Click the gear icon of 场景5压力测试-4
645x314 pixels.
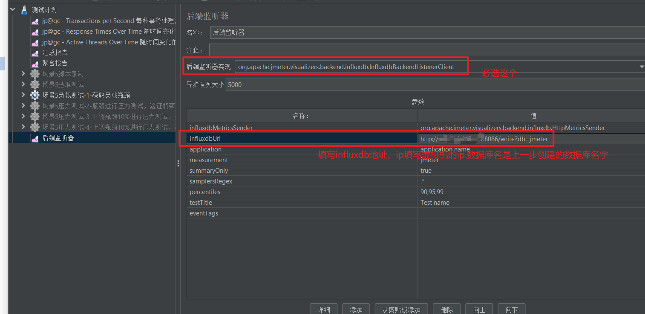pyautogui.click(x=35, y=127)
